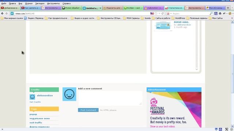Click the Vimeo site icon in address bar
The image size is (234, 131).
click(x=12, y=13)
